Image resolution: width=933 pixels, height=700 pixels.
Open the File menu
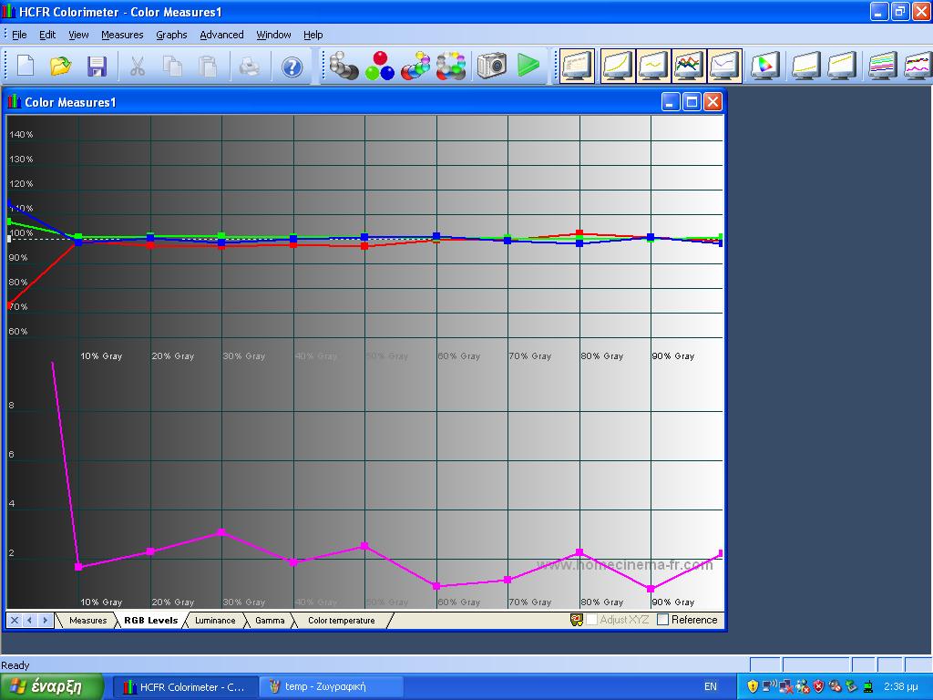(19, 35)
